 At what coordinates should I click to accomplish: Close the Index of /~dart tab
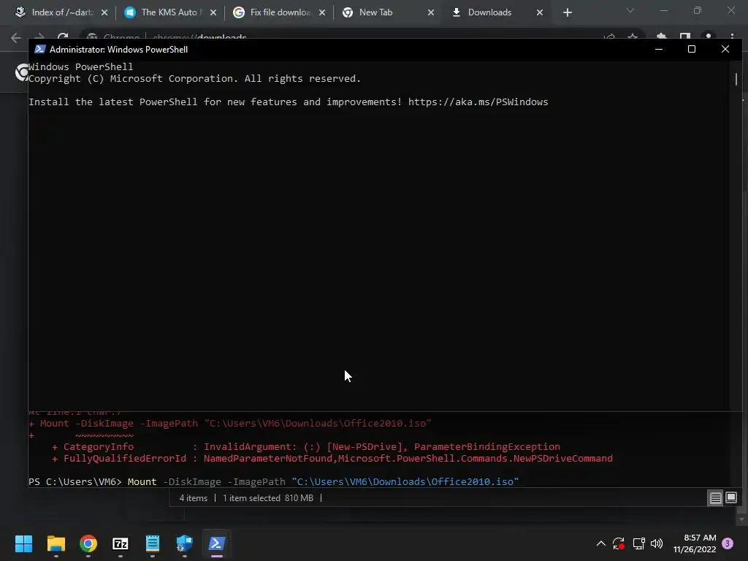tap(104, 13)
